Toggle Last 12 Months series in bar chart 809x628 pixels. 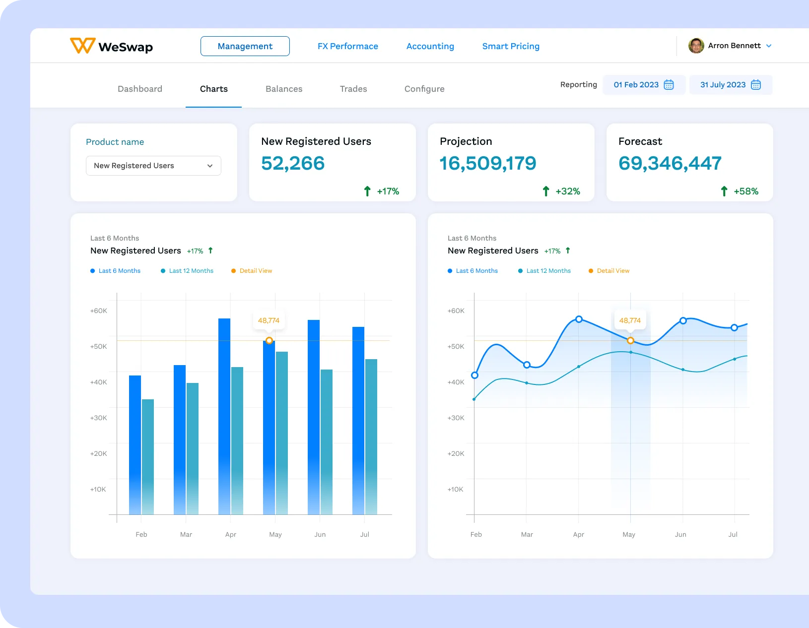pyautogui.click(x=187, y=271)
